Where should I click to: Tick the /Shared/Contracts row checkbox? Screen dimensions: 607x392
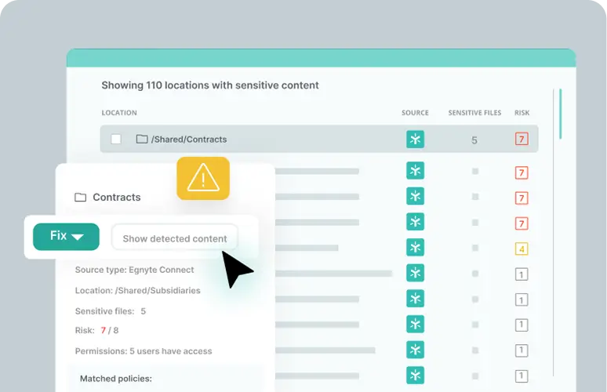click(x=116, y=140)
